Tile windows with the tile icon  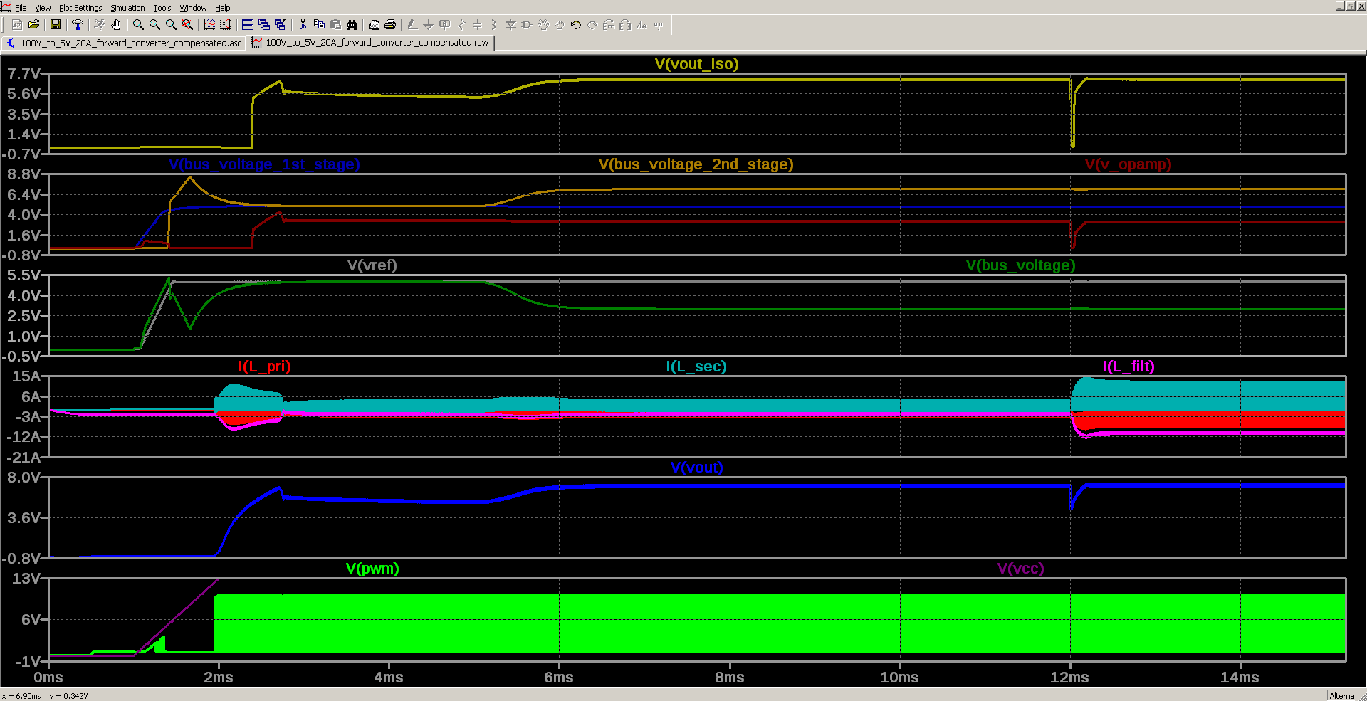pos(248,25)
